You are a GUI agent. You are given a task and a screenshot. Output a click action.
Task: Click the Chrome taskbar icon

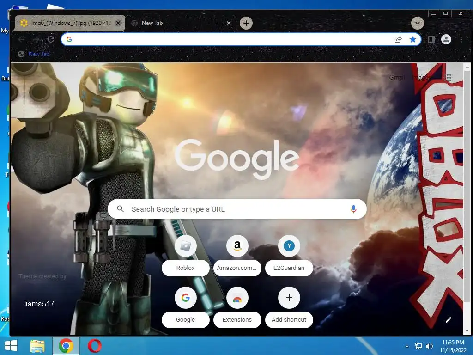point(66,346)
